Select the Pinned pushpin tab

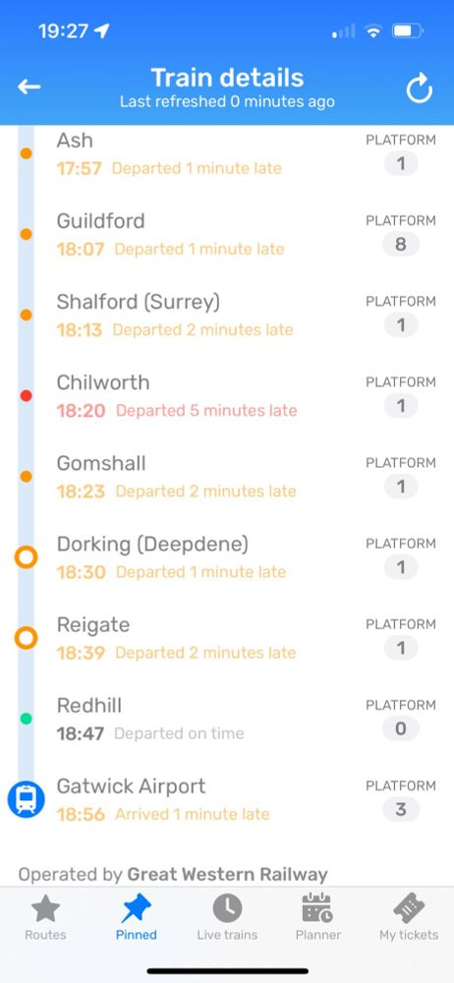coord(136,917)
